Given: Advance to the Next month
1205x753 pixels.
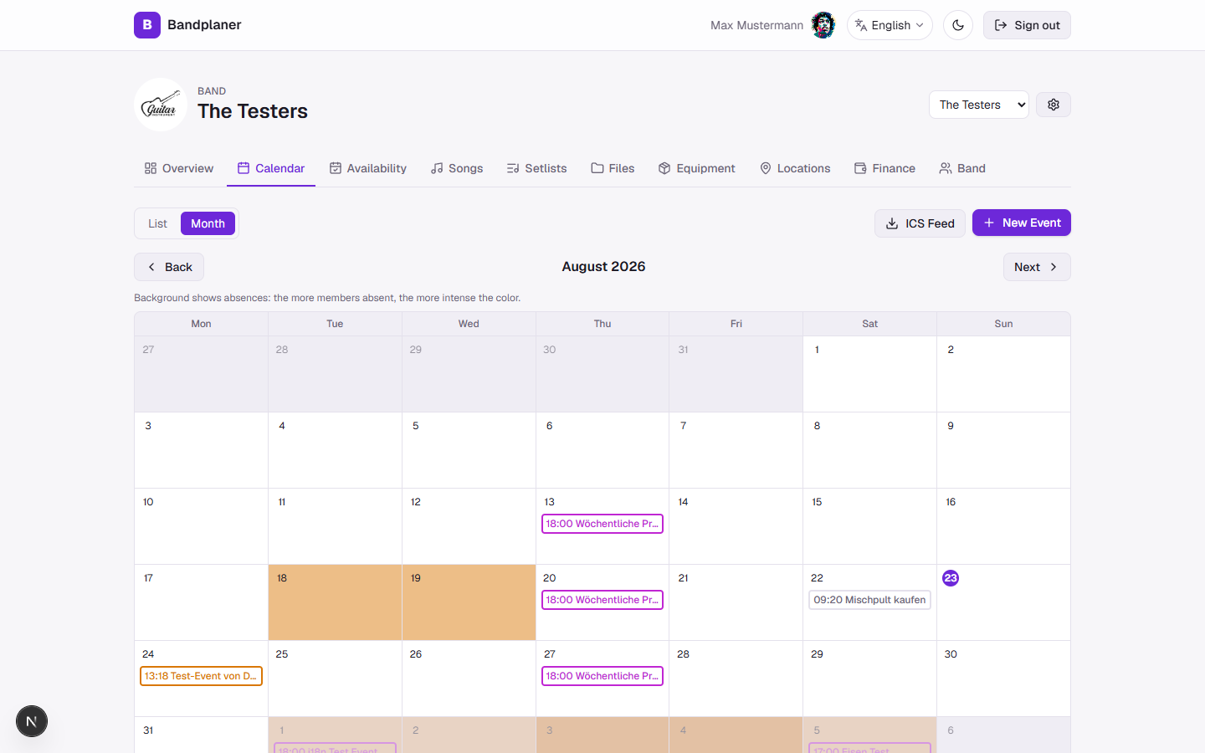Looking at the screenshot, I should 1037,267.
